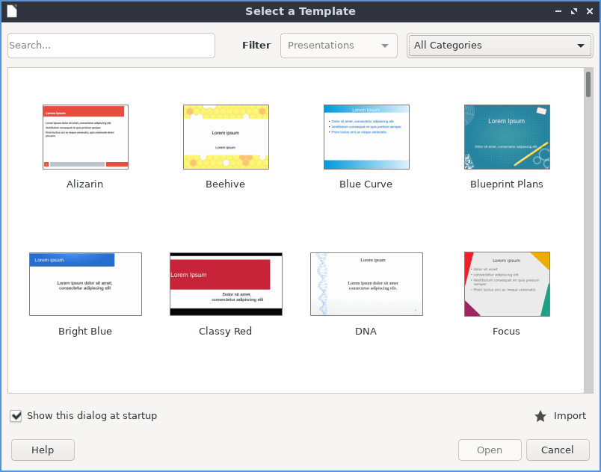
Task: Pick the Blue Curve template
Action: click(x=366, y=137)
